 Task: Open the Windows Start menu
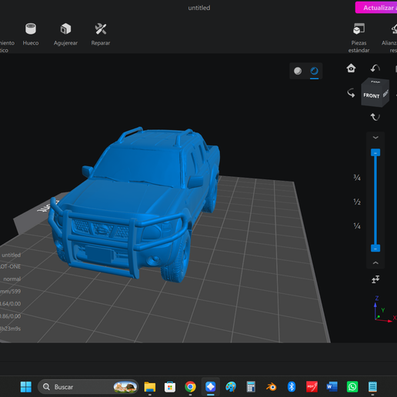[25, 387]
